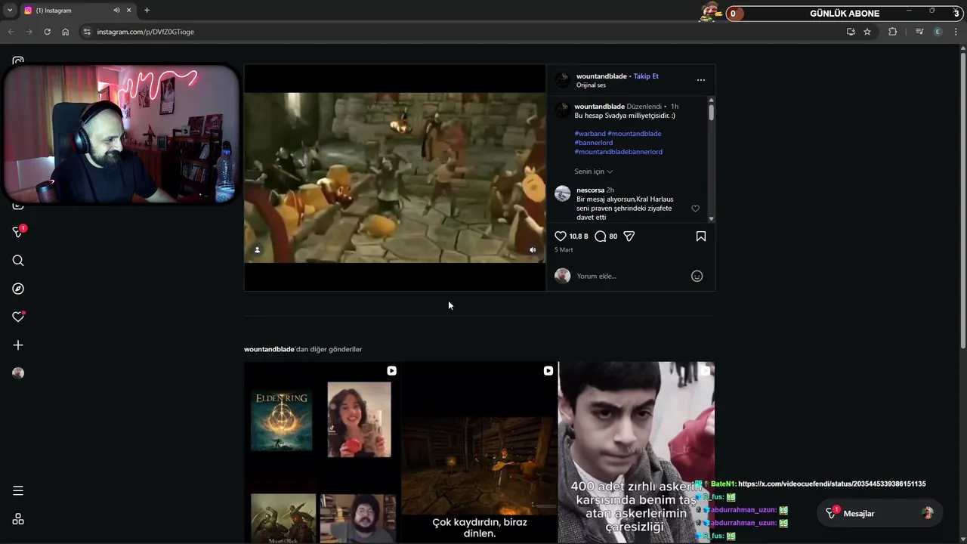View the '10,8 B' likes count

click(x=579, y=236)
